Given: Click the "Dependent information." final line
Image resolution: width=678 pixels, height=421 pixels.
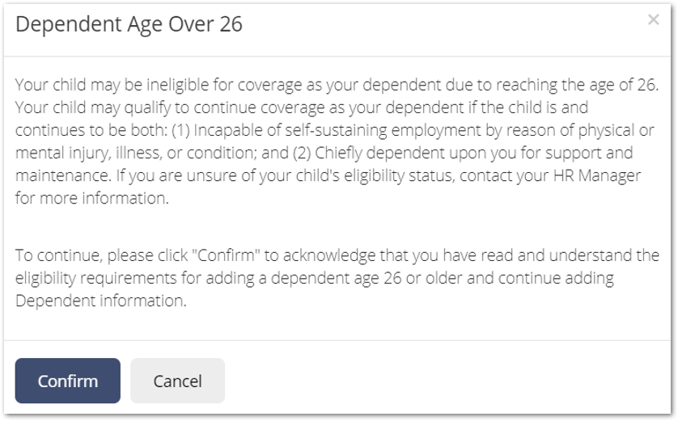Looking at the screenshot, I should coord(101,301).
